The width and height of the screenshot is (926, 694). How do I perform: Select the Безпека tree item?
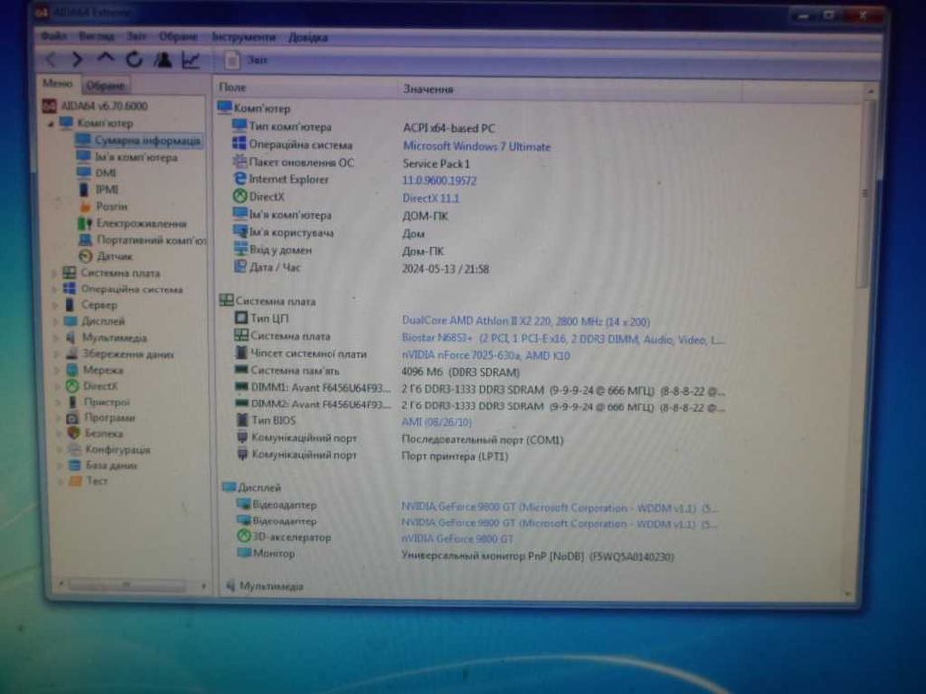[104, 433]
